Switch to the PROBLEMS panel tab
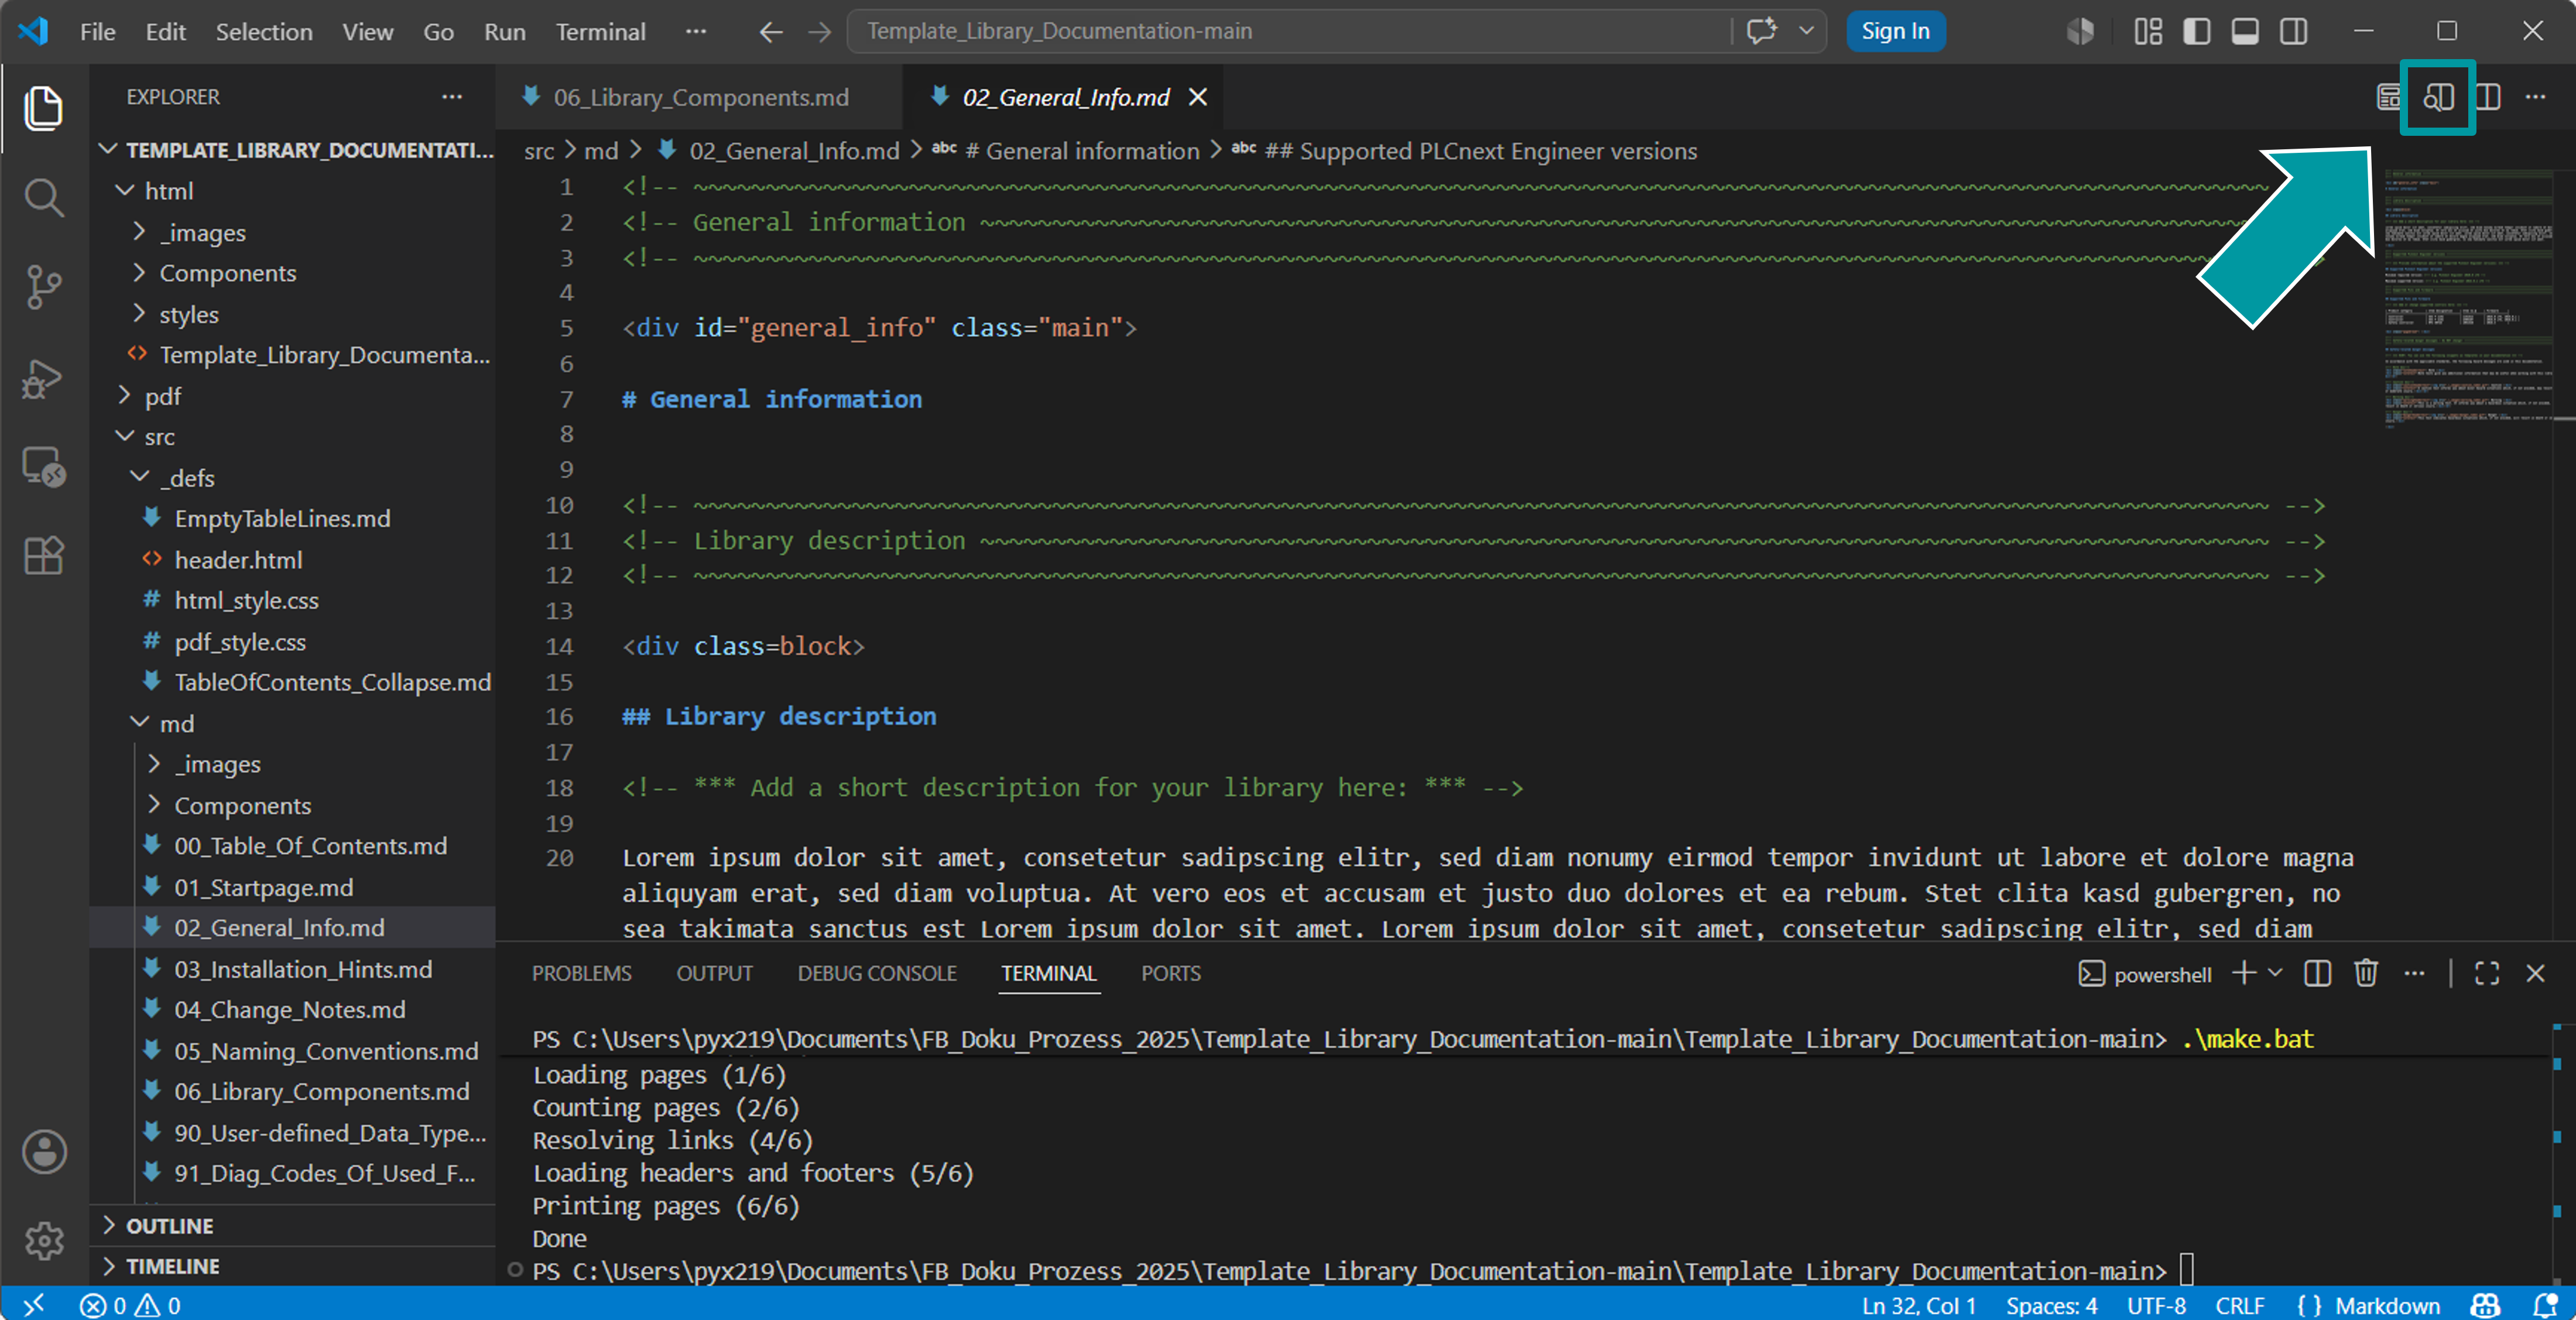Screen dimensions: 2576x1320 (581, 973)
